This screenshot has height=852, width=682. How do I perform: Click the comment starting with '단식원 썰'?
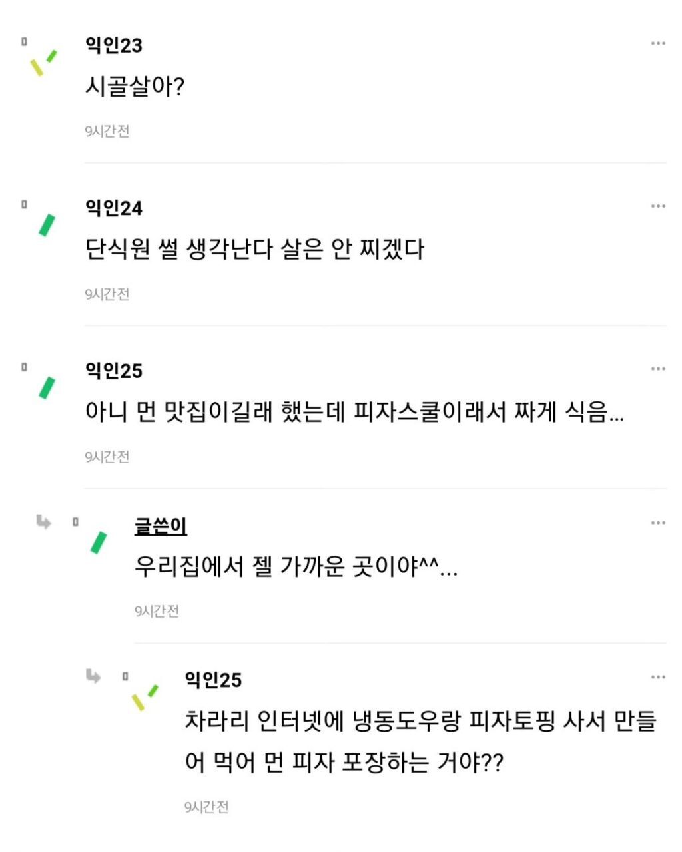(x=254, y=250)
